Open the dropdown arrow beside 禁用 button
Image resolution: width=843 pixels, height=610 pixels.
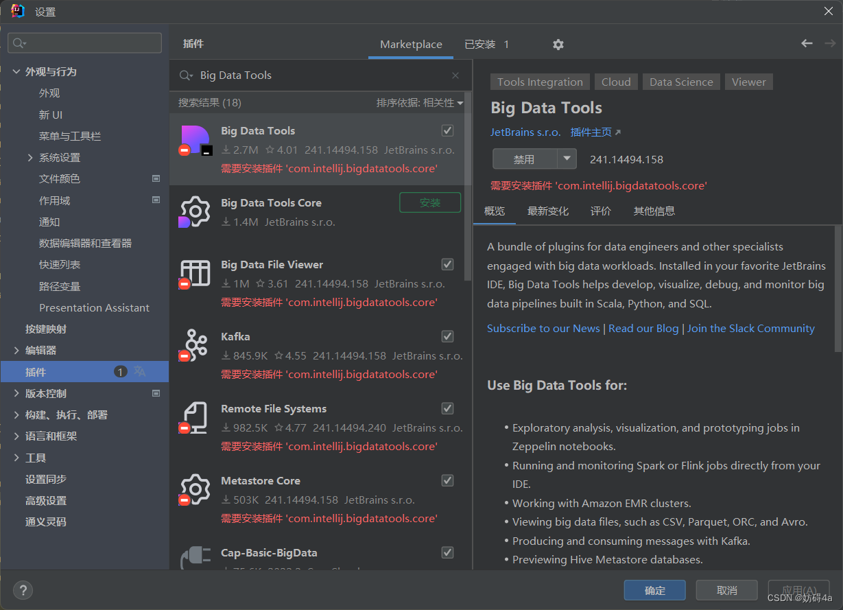[567, 159]
